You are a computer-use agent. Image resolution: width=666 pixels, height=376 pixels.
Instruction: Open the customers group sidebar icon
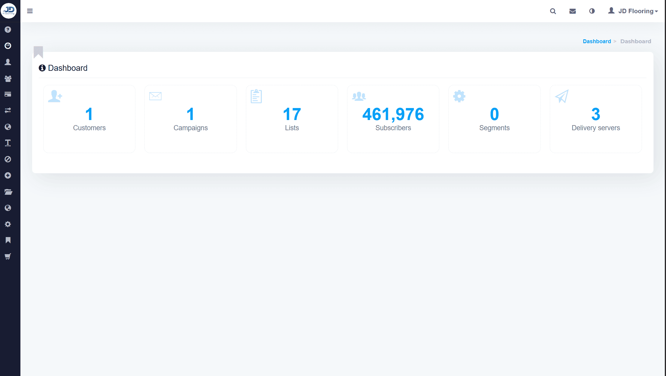[x=8, y=78]
